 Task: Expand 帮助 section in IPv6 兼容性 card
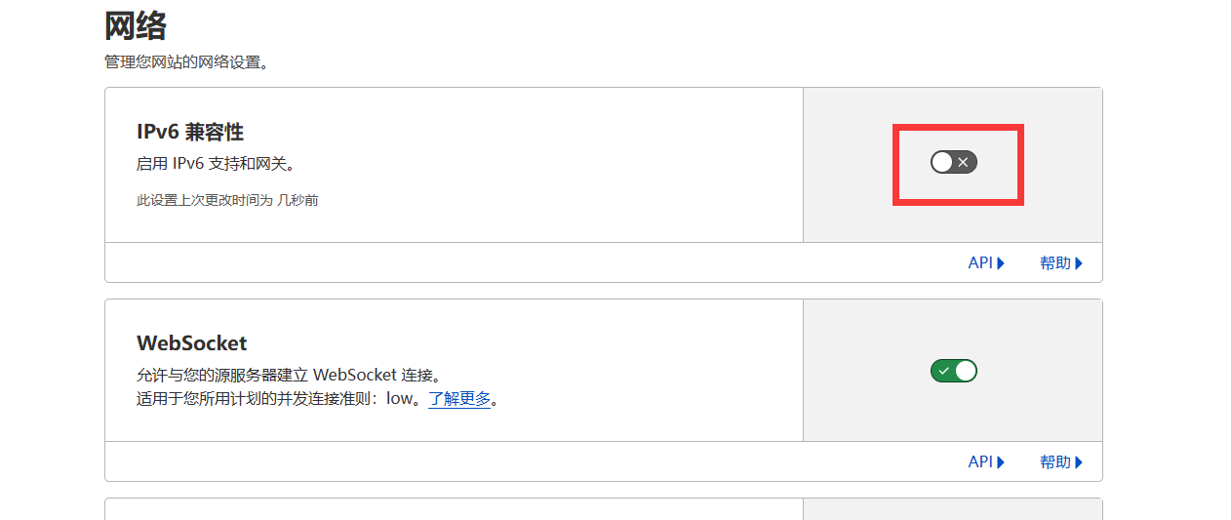tap(1054, 263)
